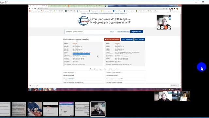
Task: Open a new browser tab
Action: 107,6
